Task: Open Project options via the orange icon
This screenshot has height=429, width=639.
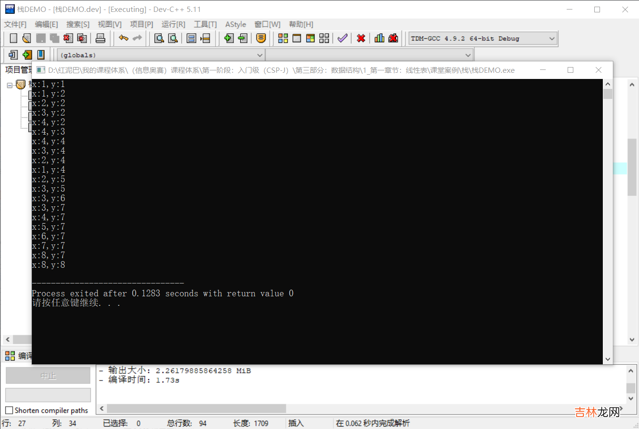Action: pyautogui.click(x=261, y=38)
